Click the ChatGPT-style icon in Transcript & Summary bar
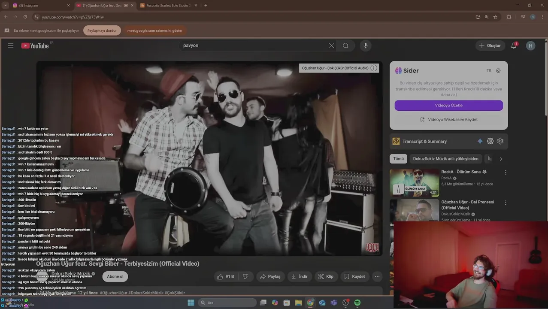548x309 pixels. [490, 141]
